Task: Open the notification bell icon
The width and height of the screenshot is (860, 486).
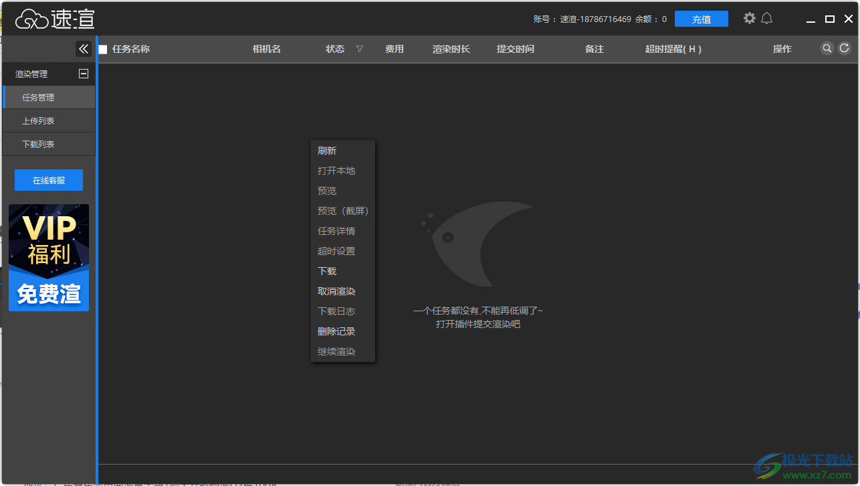Action: pos(767,19)
